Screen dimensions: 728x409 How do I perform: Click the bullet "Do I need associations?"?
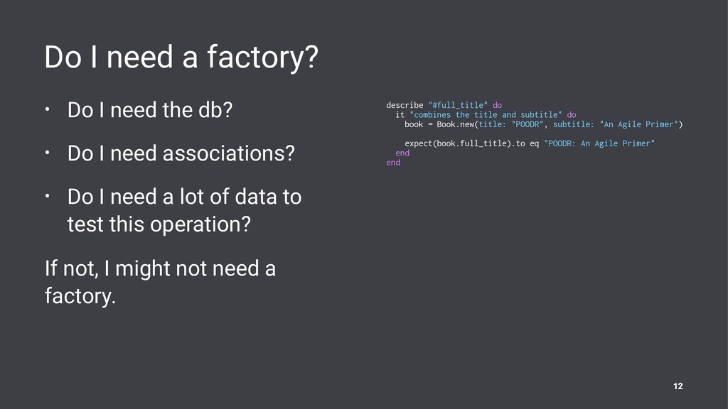[181, 153]
